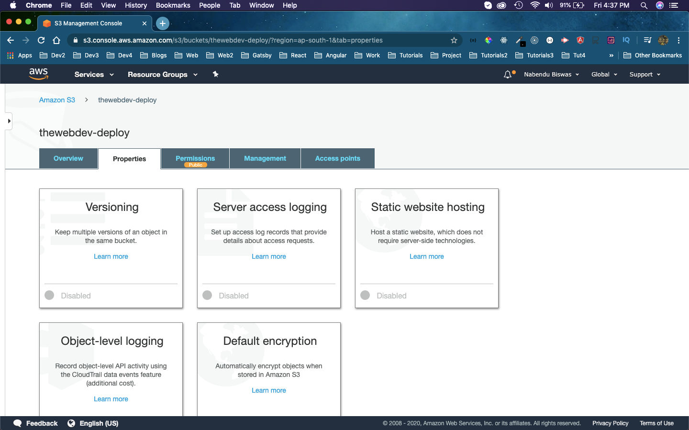The image size is (689, 430).
Task: Open the Apple menu
Action: (x=13, y=5)
